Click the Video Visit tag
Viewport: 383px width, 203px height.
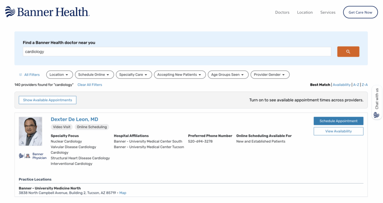pos(62,127)
